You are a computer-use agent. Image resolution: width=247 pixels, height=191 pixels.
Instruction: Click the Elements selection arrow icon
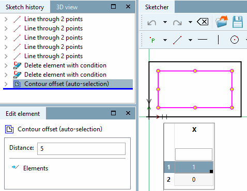click(x=15, y=167)
